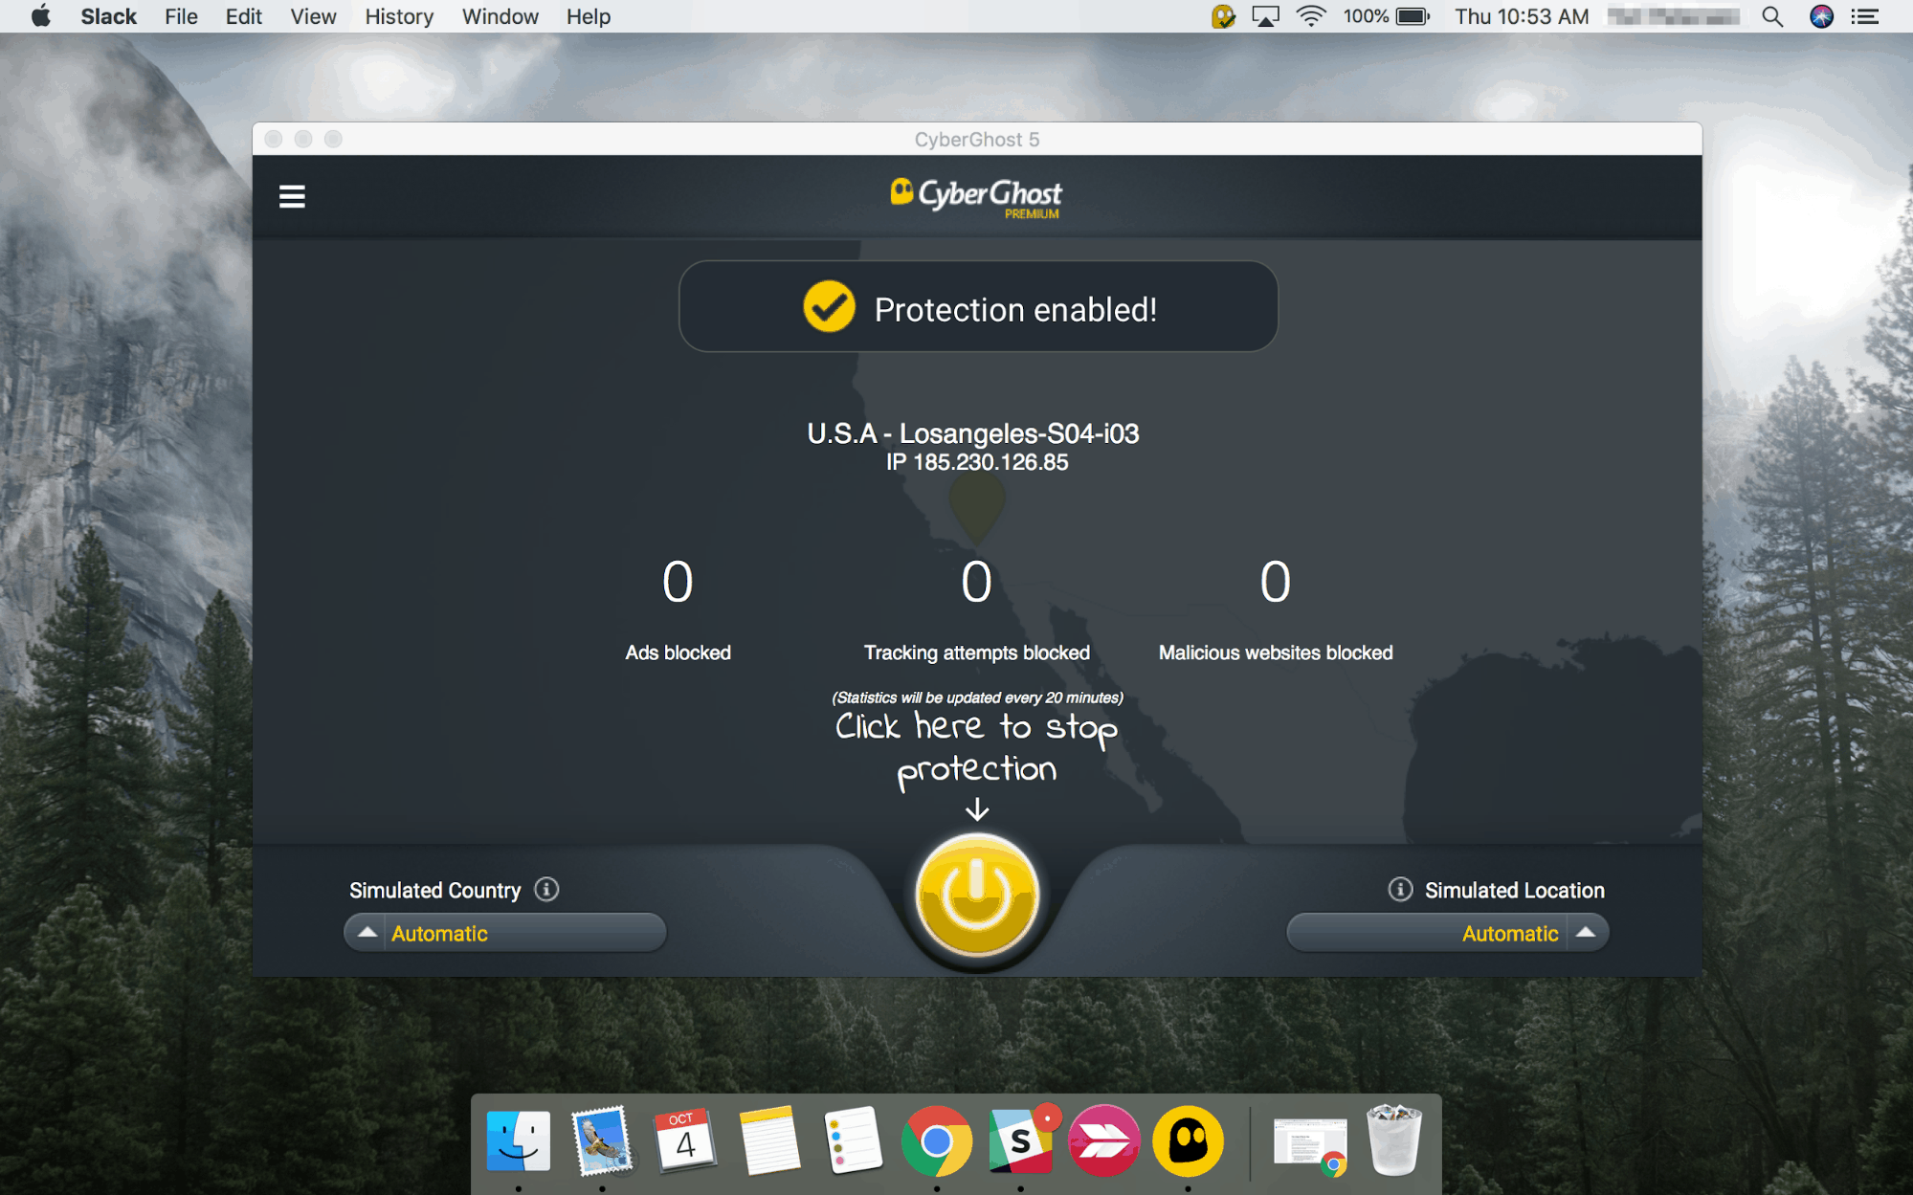This screenshot has width=1913, height=1195.
Task: Open CyberGhost ghost icon in Dock
Action: (x=1188, y=1140)
